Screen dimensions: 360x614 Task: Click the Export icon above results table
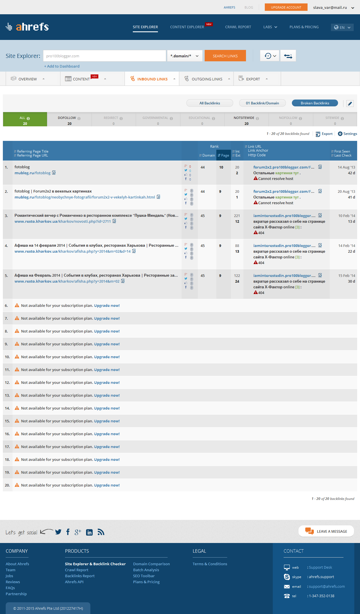click(x=318, y=134)
